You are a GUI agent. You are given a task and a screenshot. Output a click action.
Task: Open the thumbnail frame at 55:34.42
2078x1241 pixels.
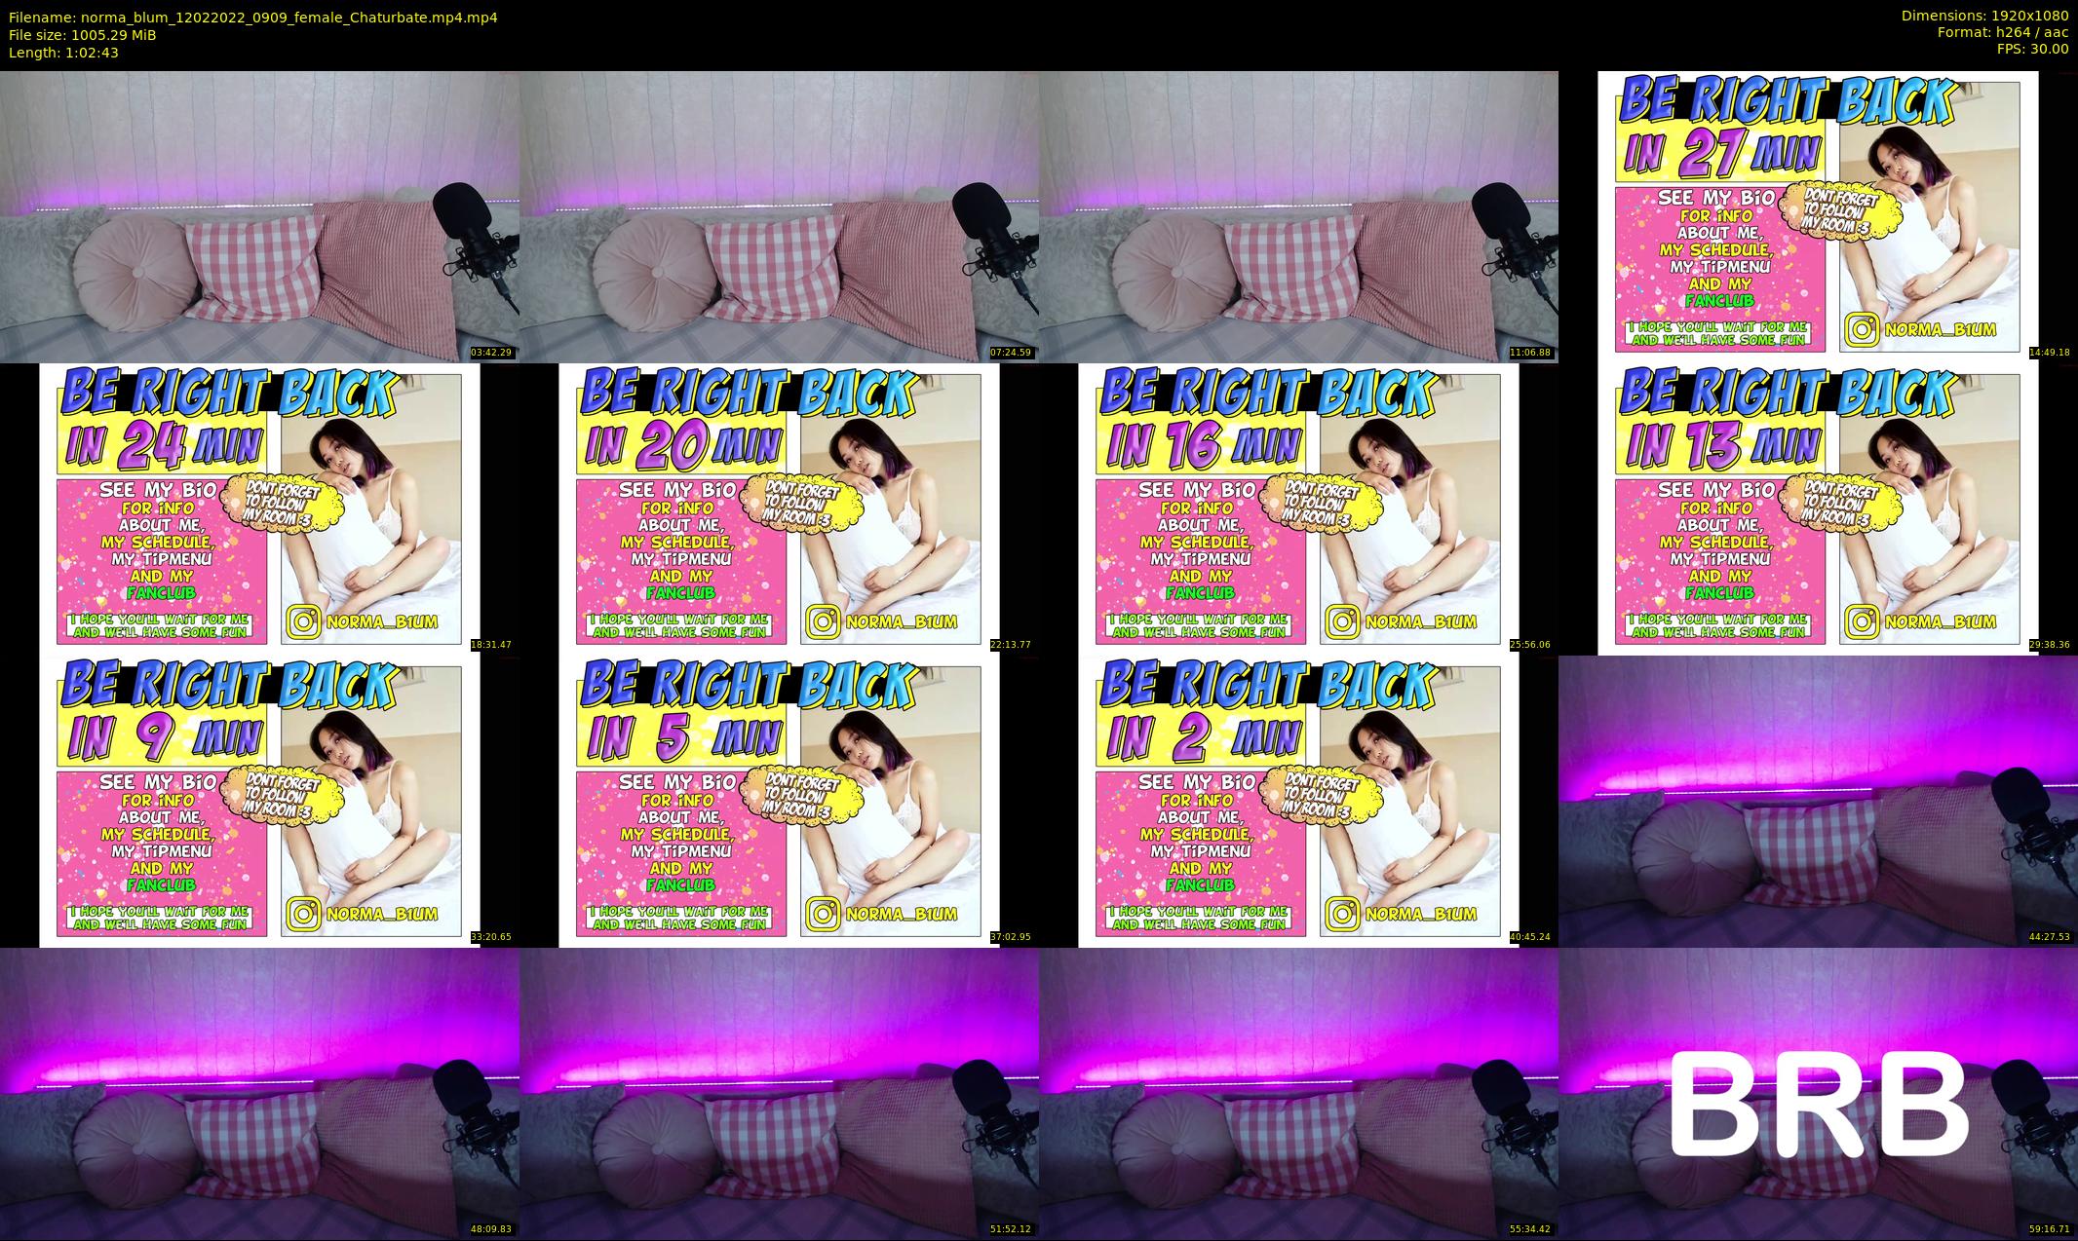(x=1298, y=1093)
